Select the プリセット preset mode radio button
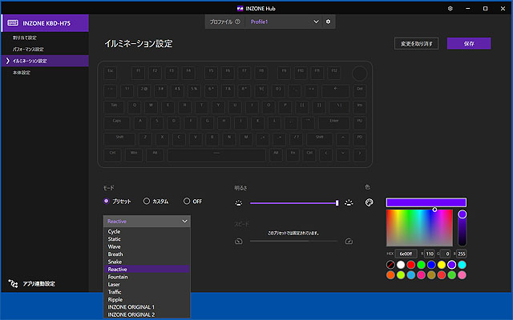 click(107, 201)
